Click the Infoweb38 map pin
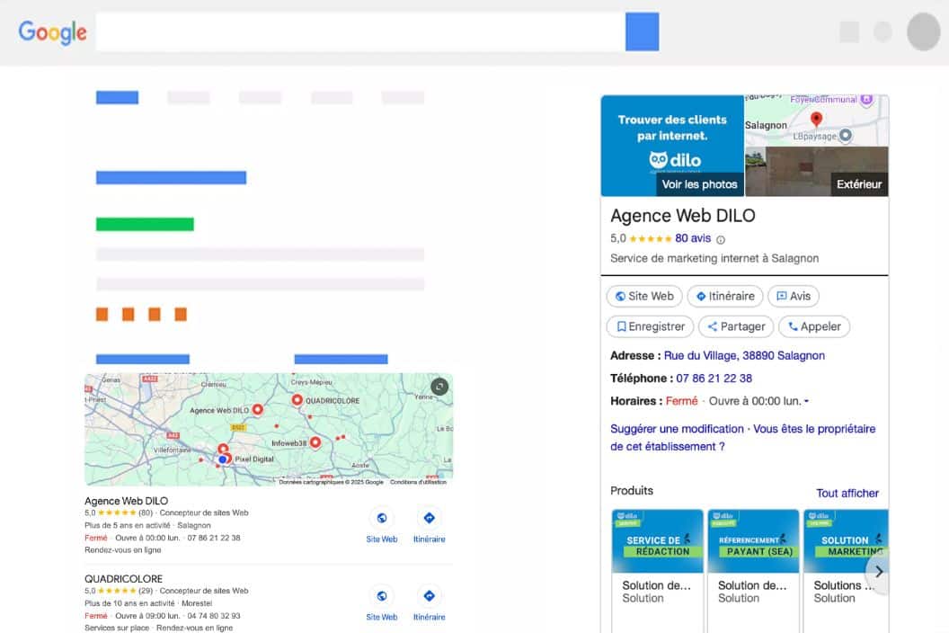Image resolution: width=949 pixels, height=633 pixels. pos(315,442)
